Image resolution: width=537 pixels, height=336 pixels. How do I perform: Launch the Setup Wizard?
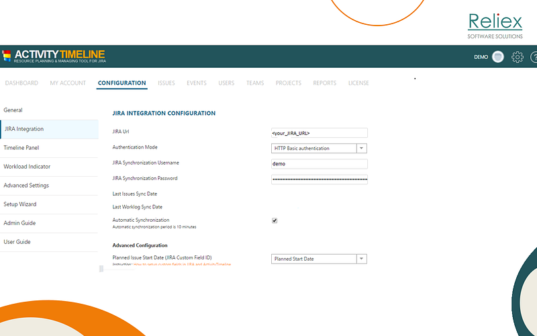[49, 204]
